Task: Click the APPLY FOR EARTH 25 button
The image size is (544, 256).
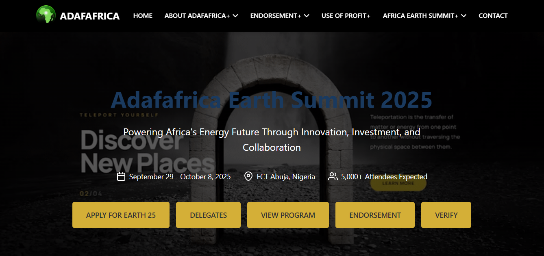Action: [120, 215]
